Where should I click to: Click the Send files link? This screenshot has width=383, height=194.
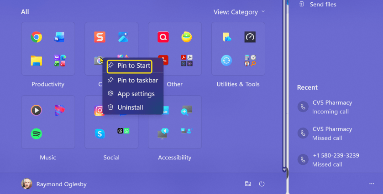(323, 5)
